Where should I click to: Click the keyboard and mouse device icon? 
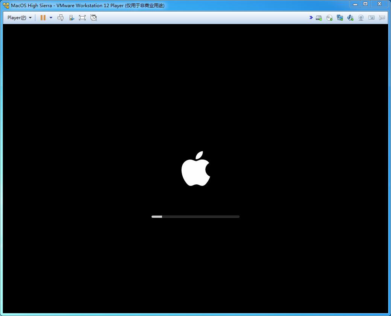point(382,18)
